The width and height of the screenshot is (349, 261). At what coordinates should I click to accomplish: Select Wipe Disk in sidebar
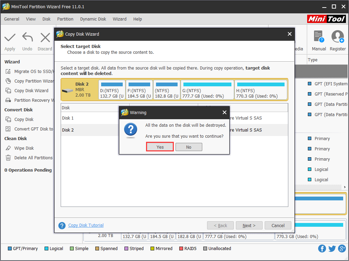[20, 148]
